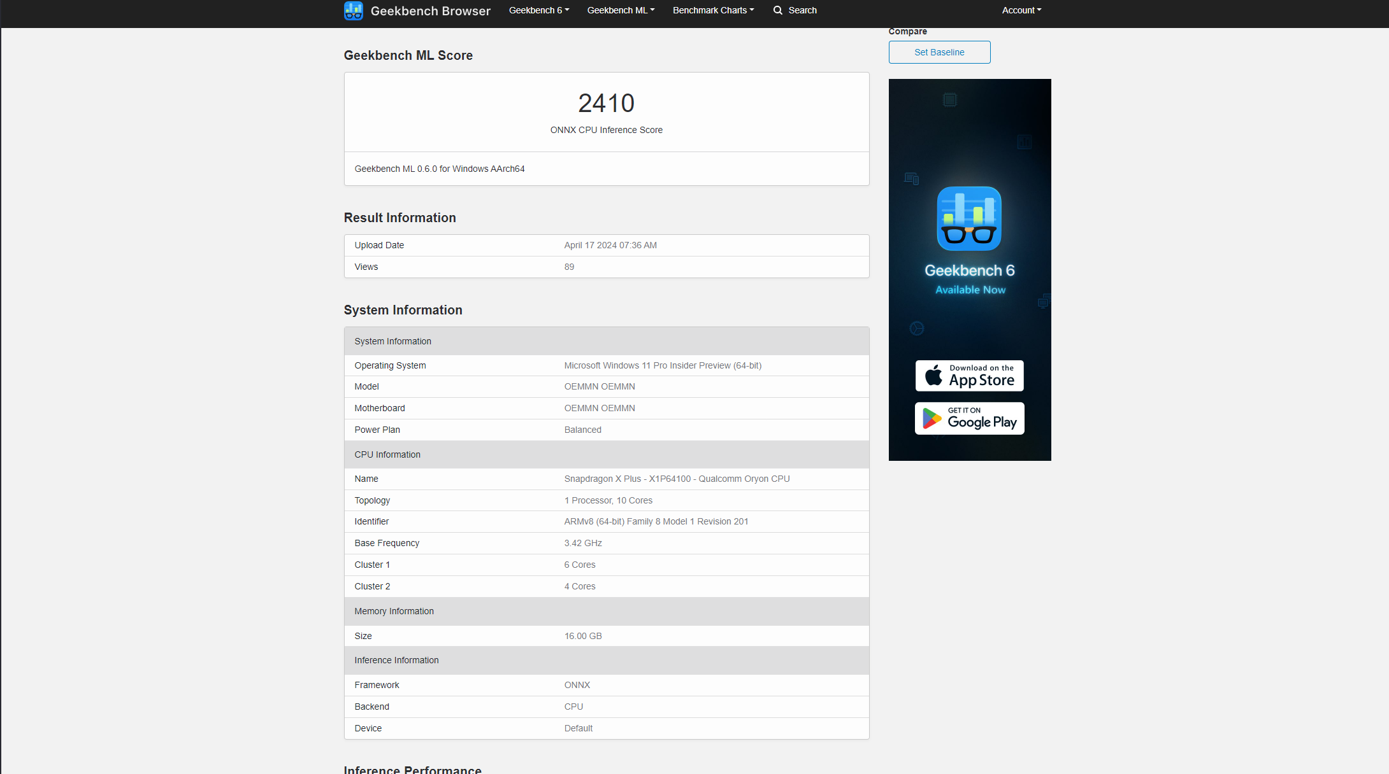
Task: Expand the Account options dropdown
Action: (1021, 10)
